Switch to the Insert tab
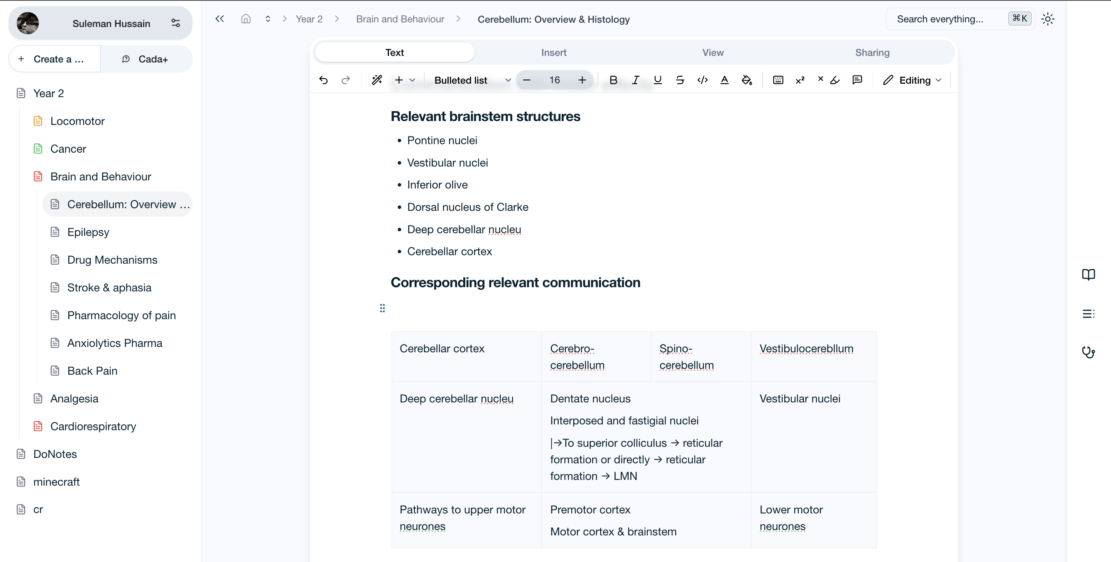This screenshot has height=562, width=1111. tap(553, 52)
